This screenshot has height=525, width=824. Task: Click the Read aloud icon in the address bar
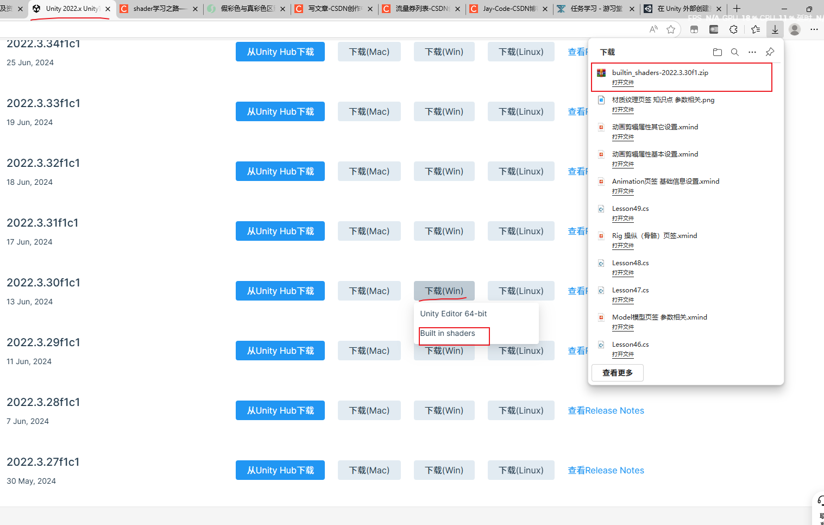pos(653,29)
